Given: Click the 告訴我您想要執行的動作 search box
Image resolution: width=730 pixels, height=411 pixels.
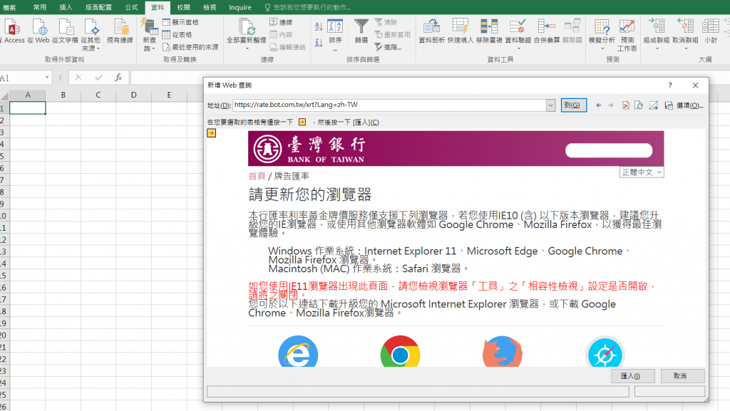Looking at the screenshot, I should (x=308, y=7).
